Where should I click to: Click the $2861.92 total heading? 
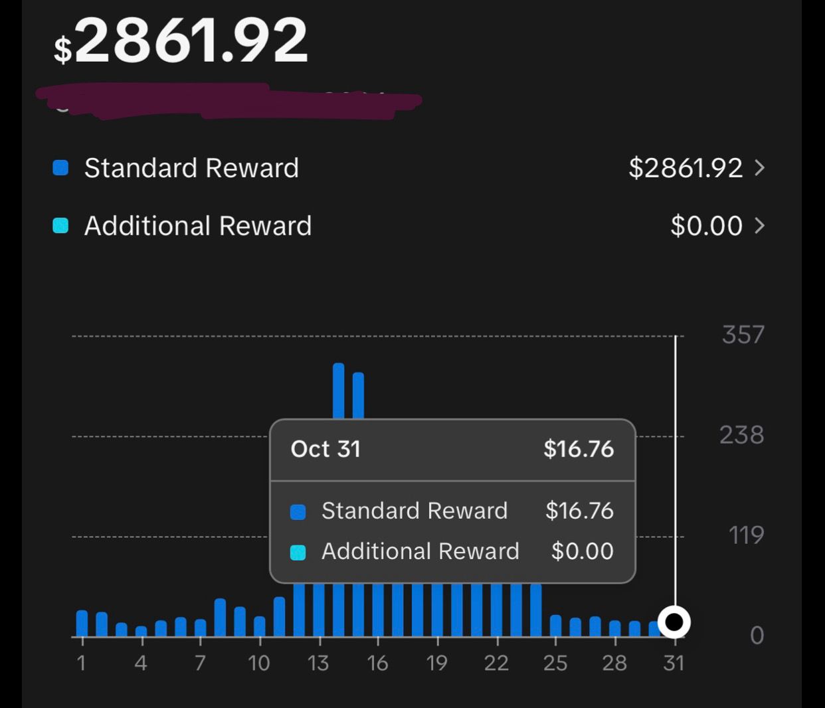pyautogui.click(x=181, y=41)
